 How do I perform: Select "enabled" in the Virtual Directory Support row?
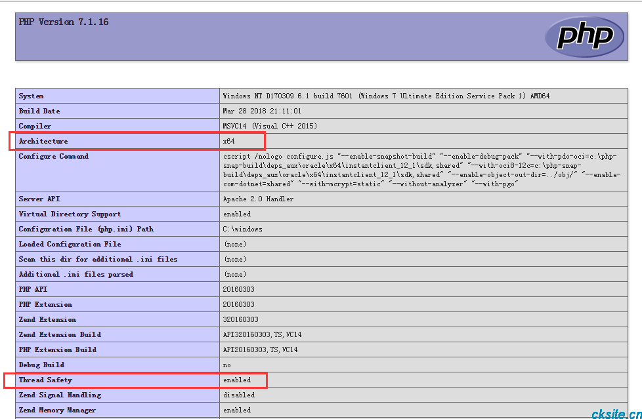coord(237,214)
